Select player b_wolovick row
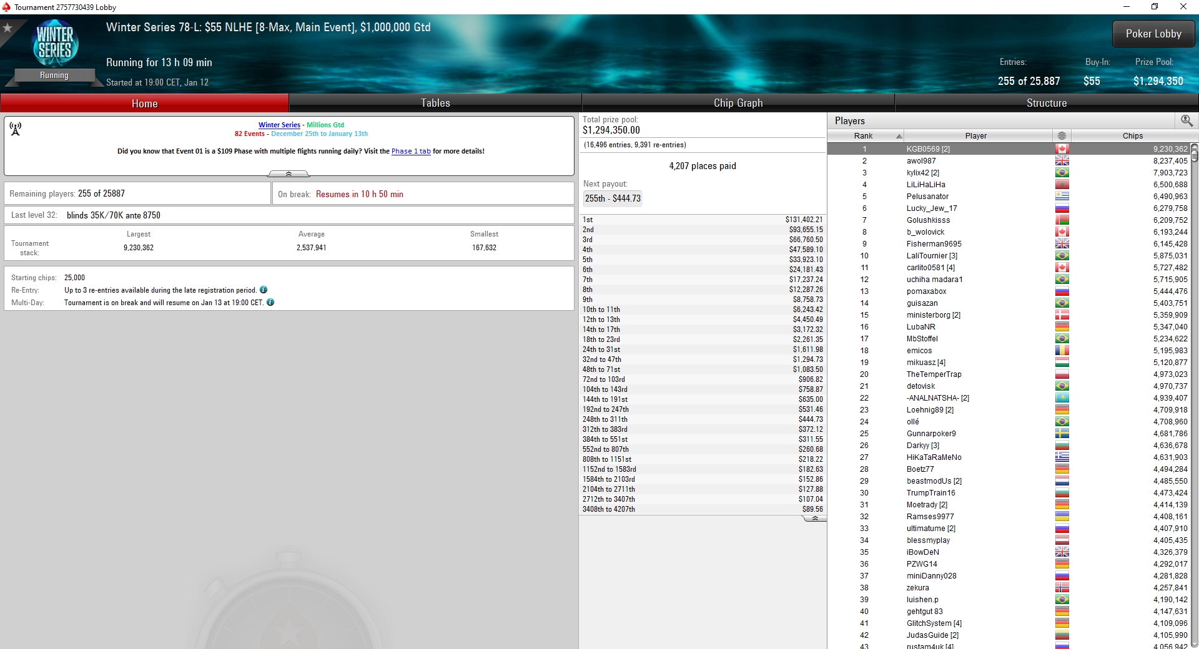1199x649 pixels. (x=1009, y=232)
